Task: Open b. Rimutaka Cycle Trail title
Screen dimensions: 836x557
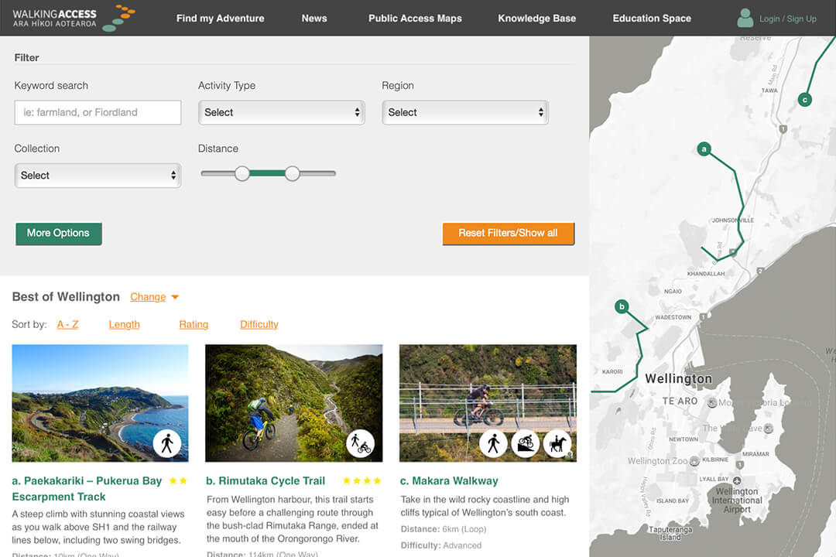Action: tap(266, 480)
